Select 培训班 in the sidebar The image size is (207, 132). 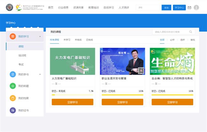(x=22, y=55)
